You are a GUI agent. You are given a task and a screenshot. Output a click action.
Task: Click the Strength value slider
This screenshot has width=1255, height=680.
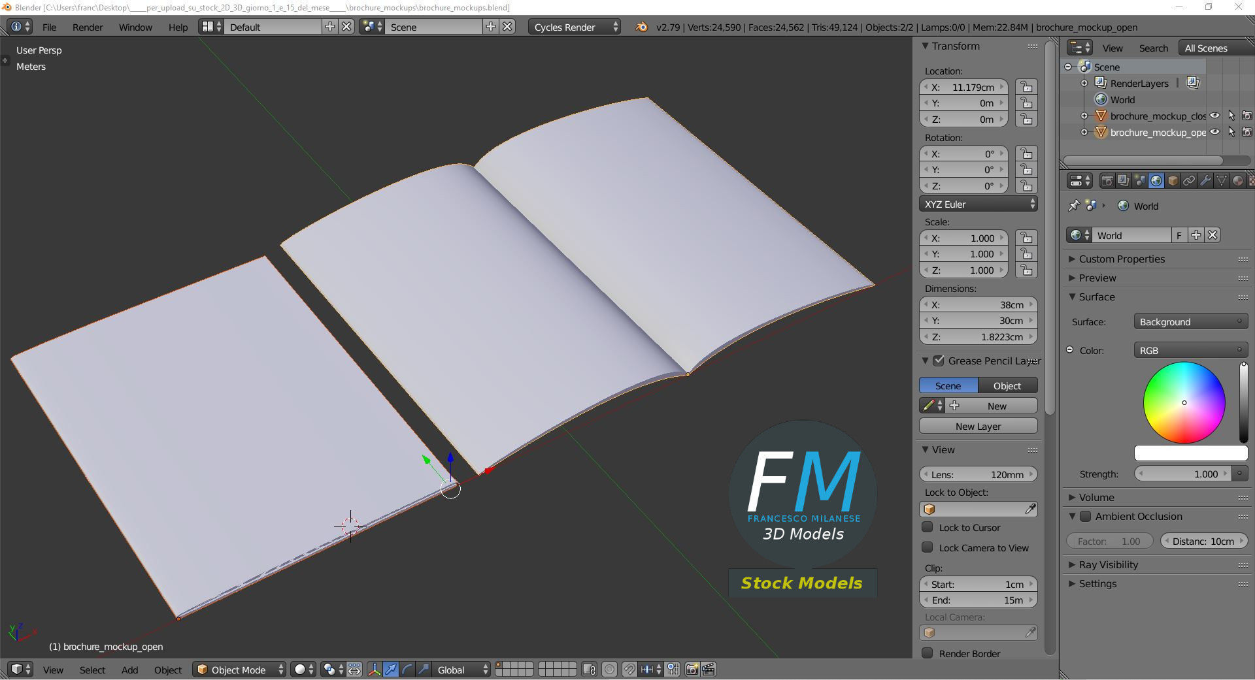point(1183,474)
